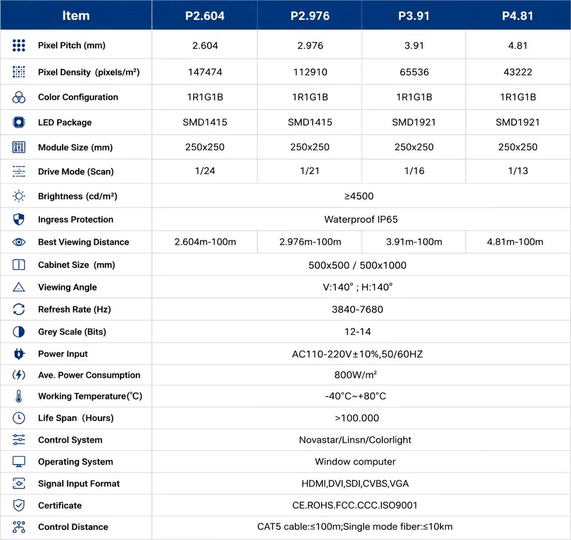Select the P3.91 column header
This screenshot has height=540, width=571.
click(x=414, y=15)
